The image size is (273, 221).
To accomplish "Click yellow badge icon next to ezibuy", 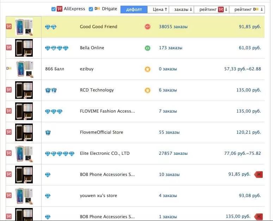I will coord(148,69).
